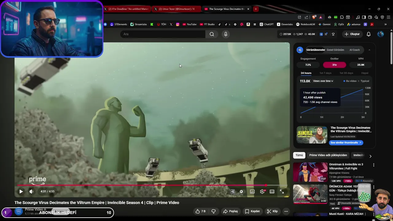The width and height of the screenshot is (393, 221).
Task: Expand hidden bookmarks with the double chevron
Action: (386, 24)
